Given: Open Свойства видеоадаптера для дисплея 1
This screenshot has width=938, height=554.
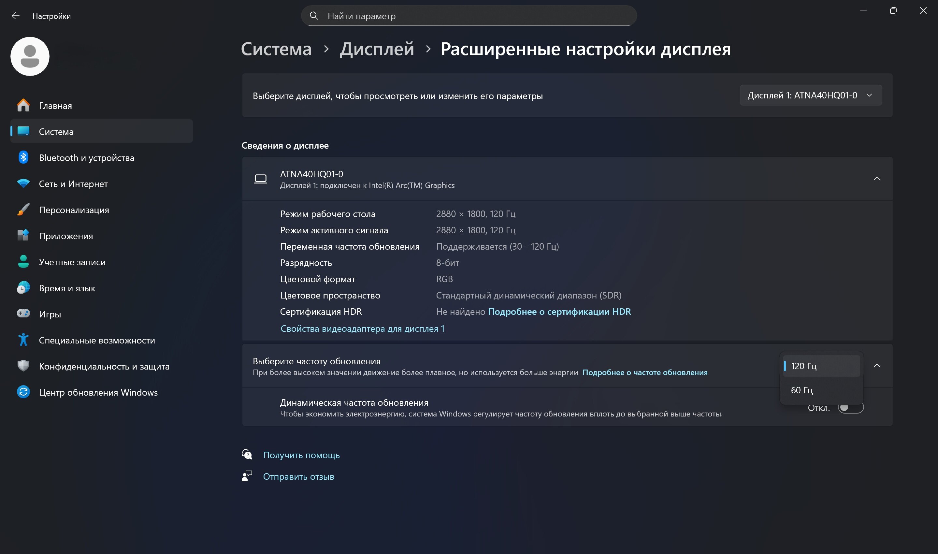Looking at the screenshot, I should click(362, 328).
